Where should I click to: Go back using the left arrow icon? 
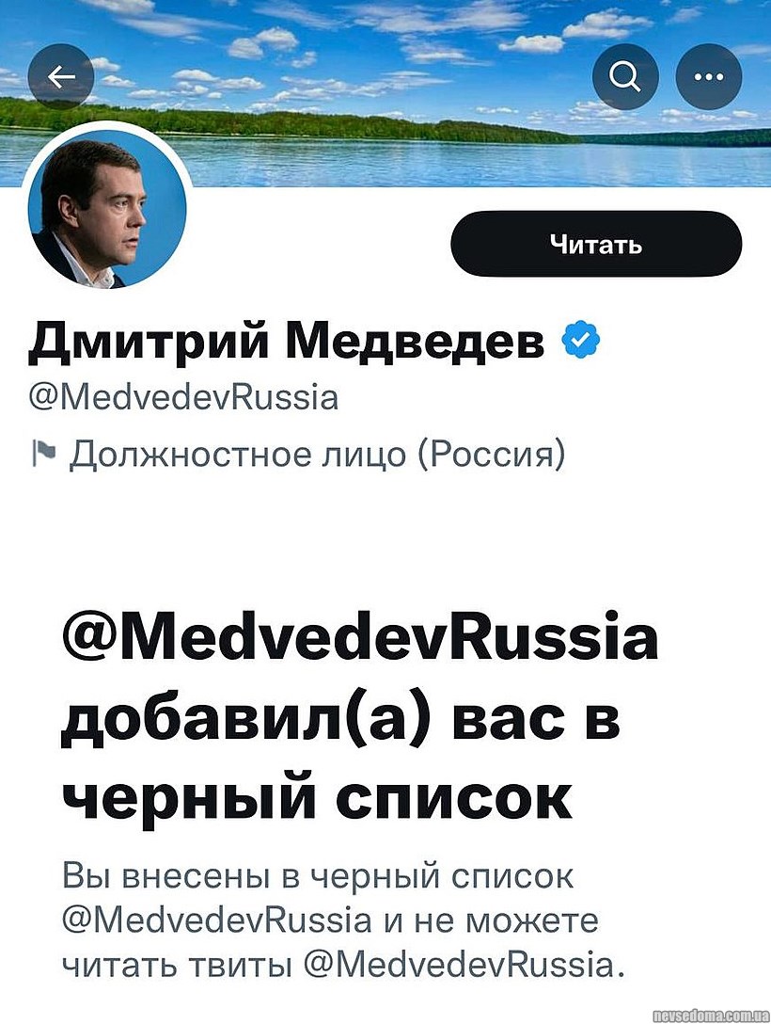click(61, 77)
